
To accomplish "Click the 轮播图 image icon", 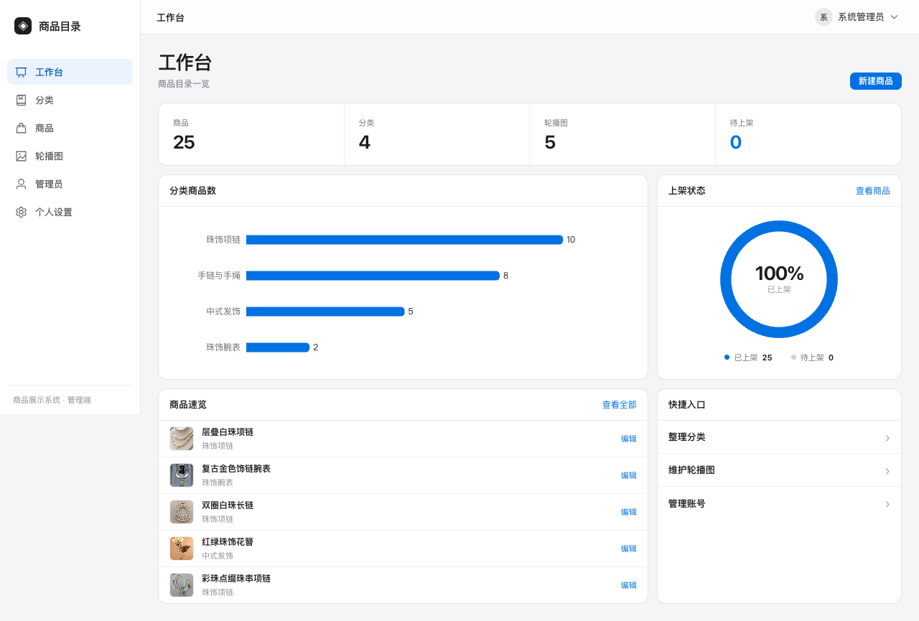I will (22, 156).
